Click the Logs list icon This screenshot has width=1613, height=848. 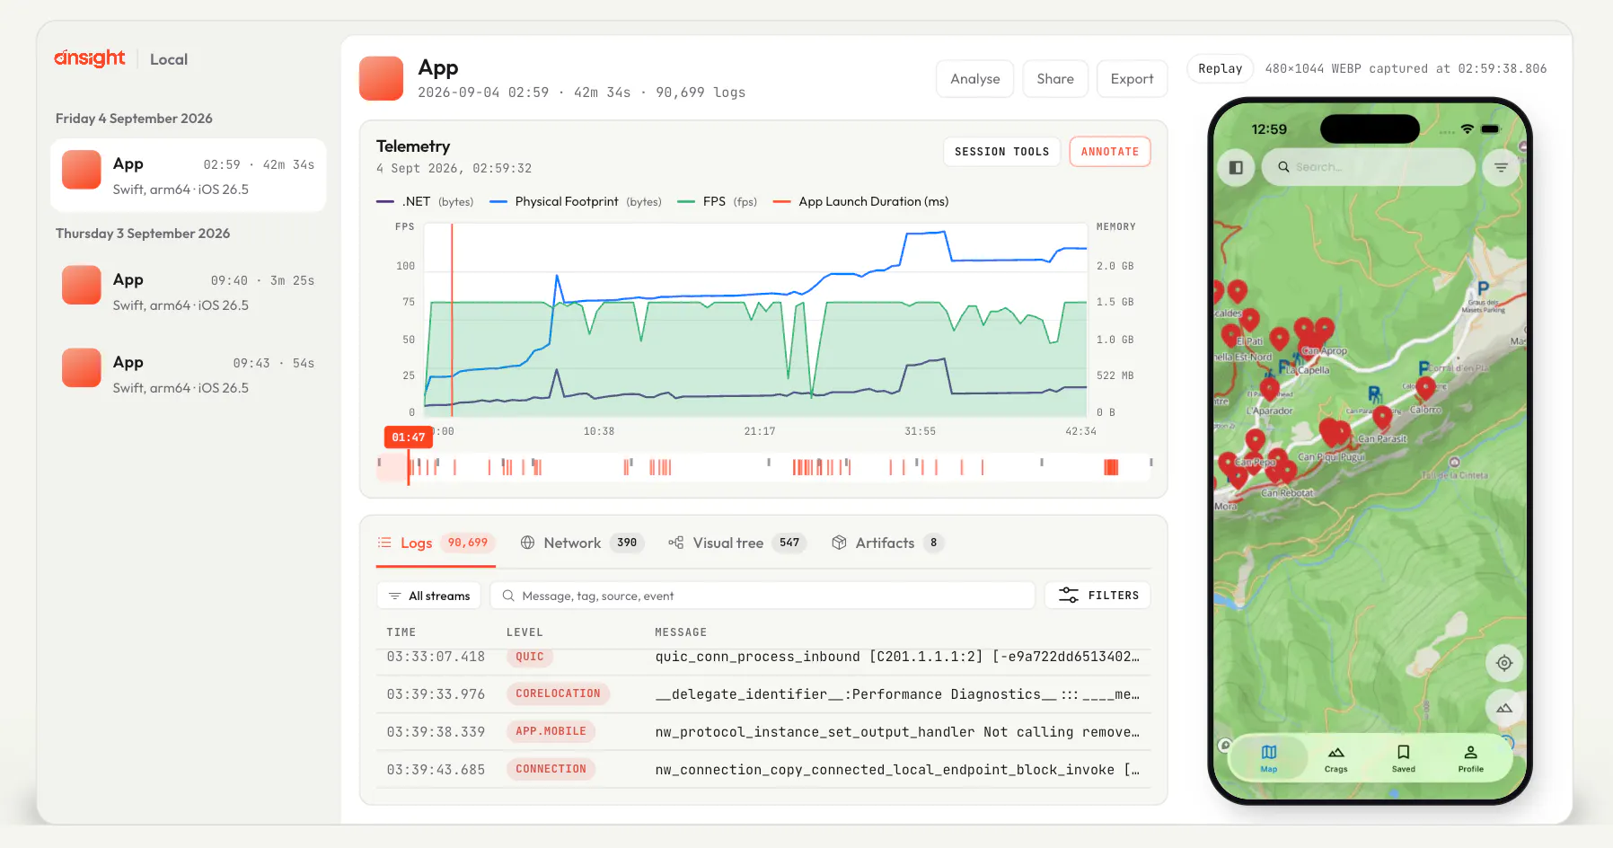click(x=384, y=543)
